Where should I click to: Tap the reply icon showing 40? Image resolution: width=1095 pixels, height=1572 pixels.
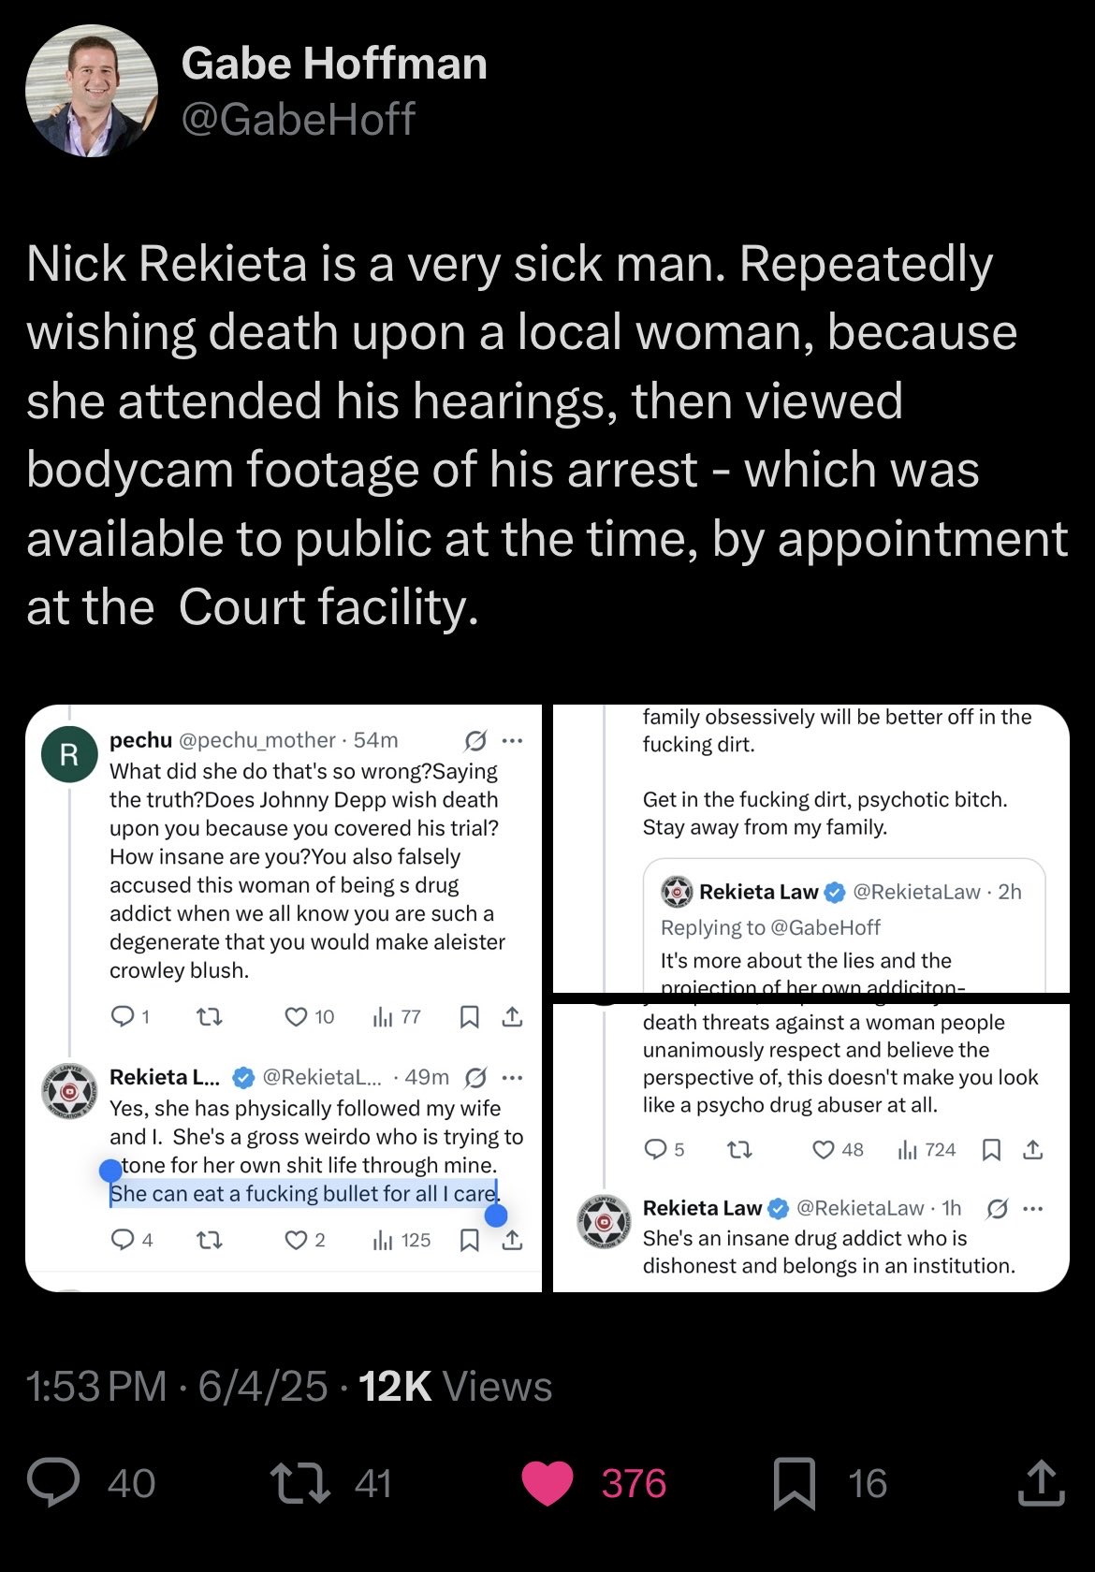click(54, 1483)
